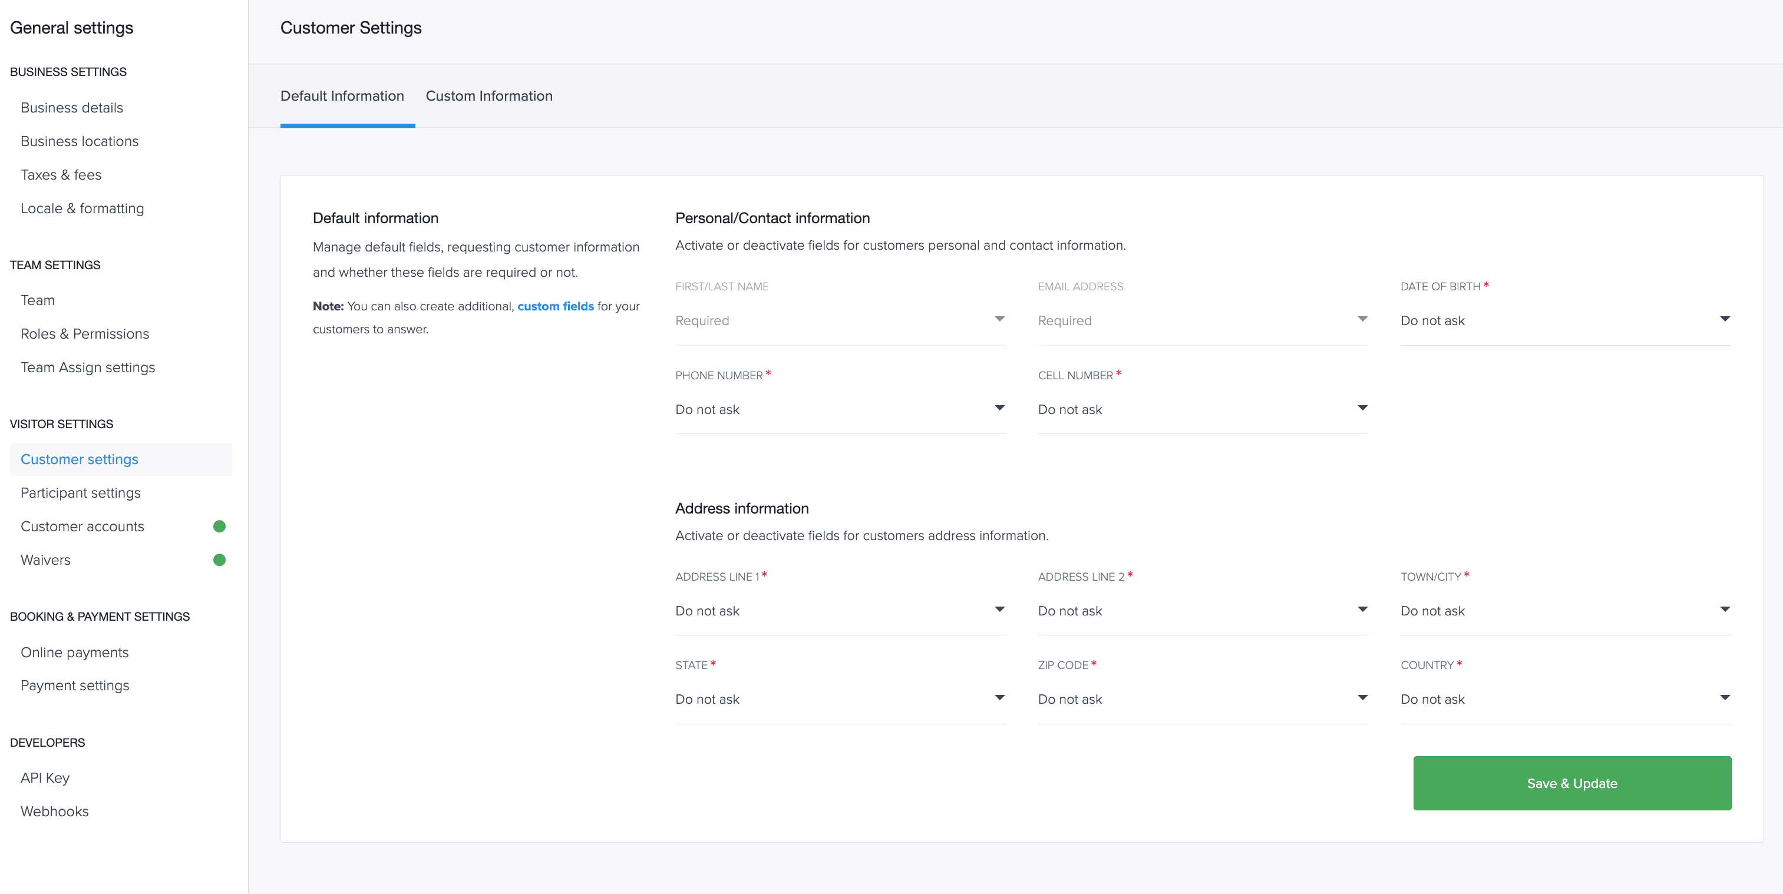Click the green dot beside Customer accounts
Image resolution: width=1783 pixels, height=894 pixels.
pos(219,527)
